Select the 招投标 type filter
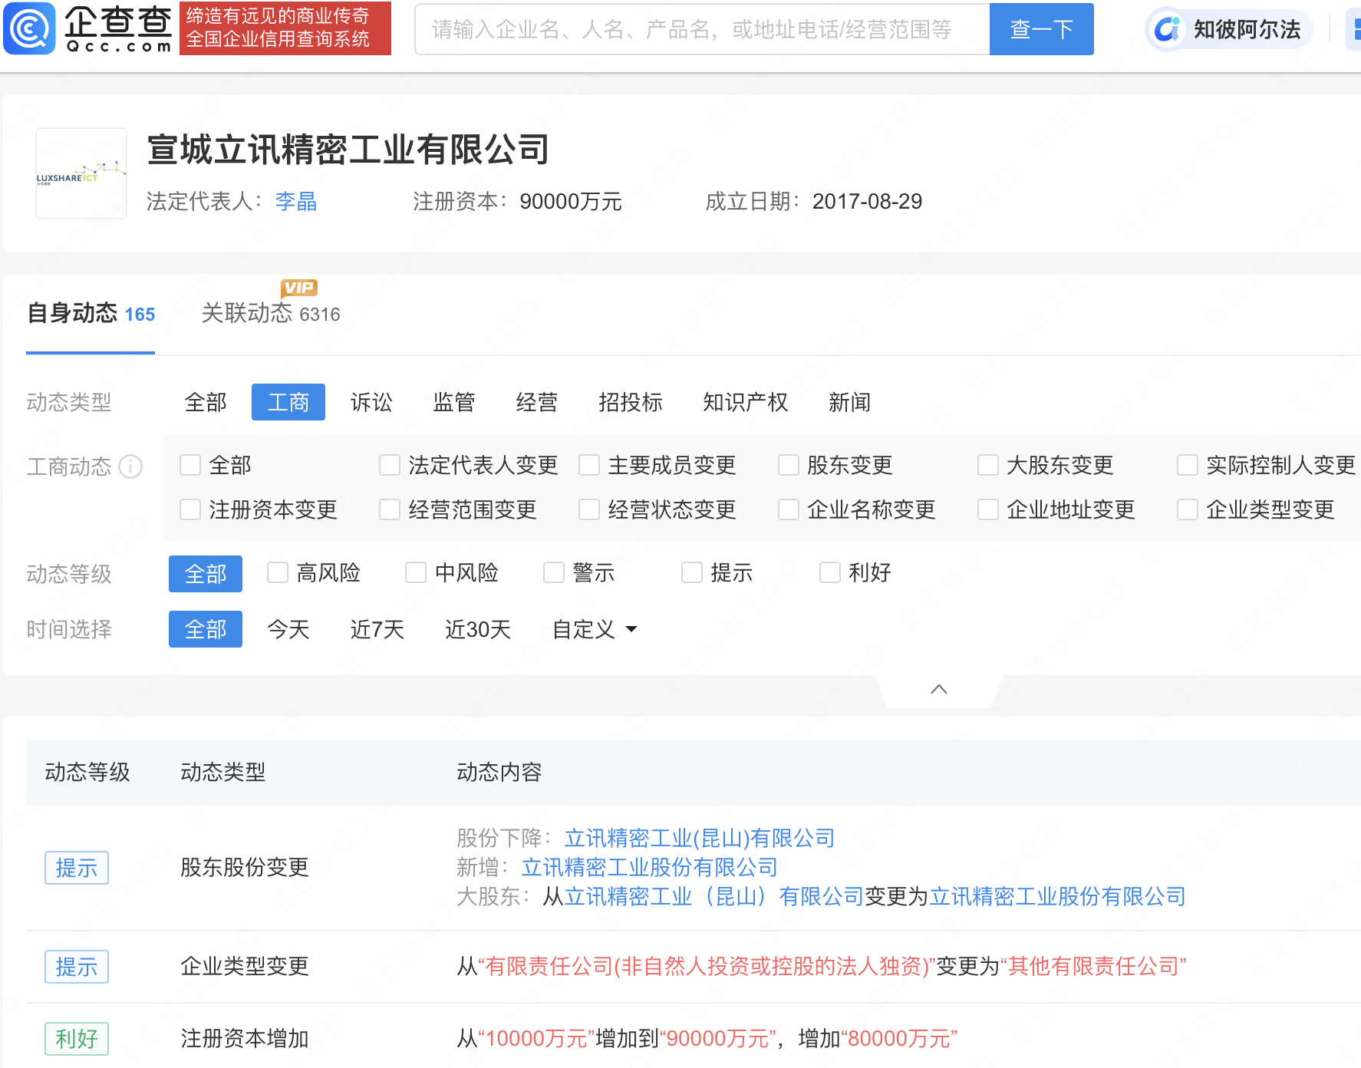Screen dimensions: 1361x1068 [631, 402]
